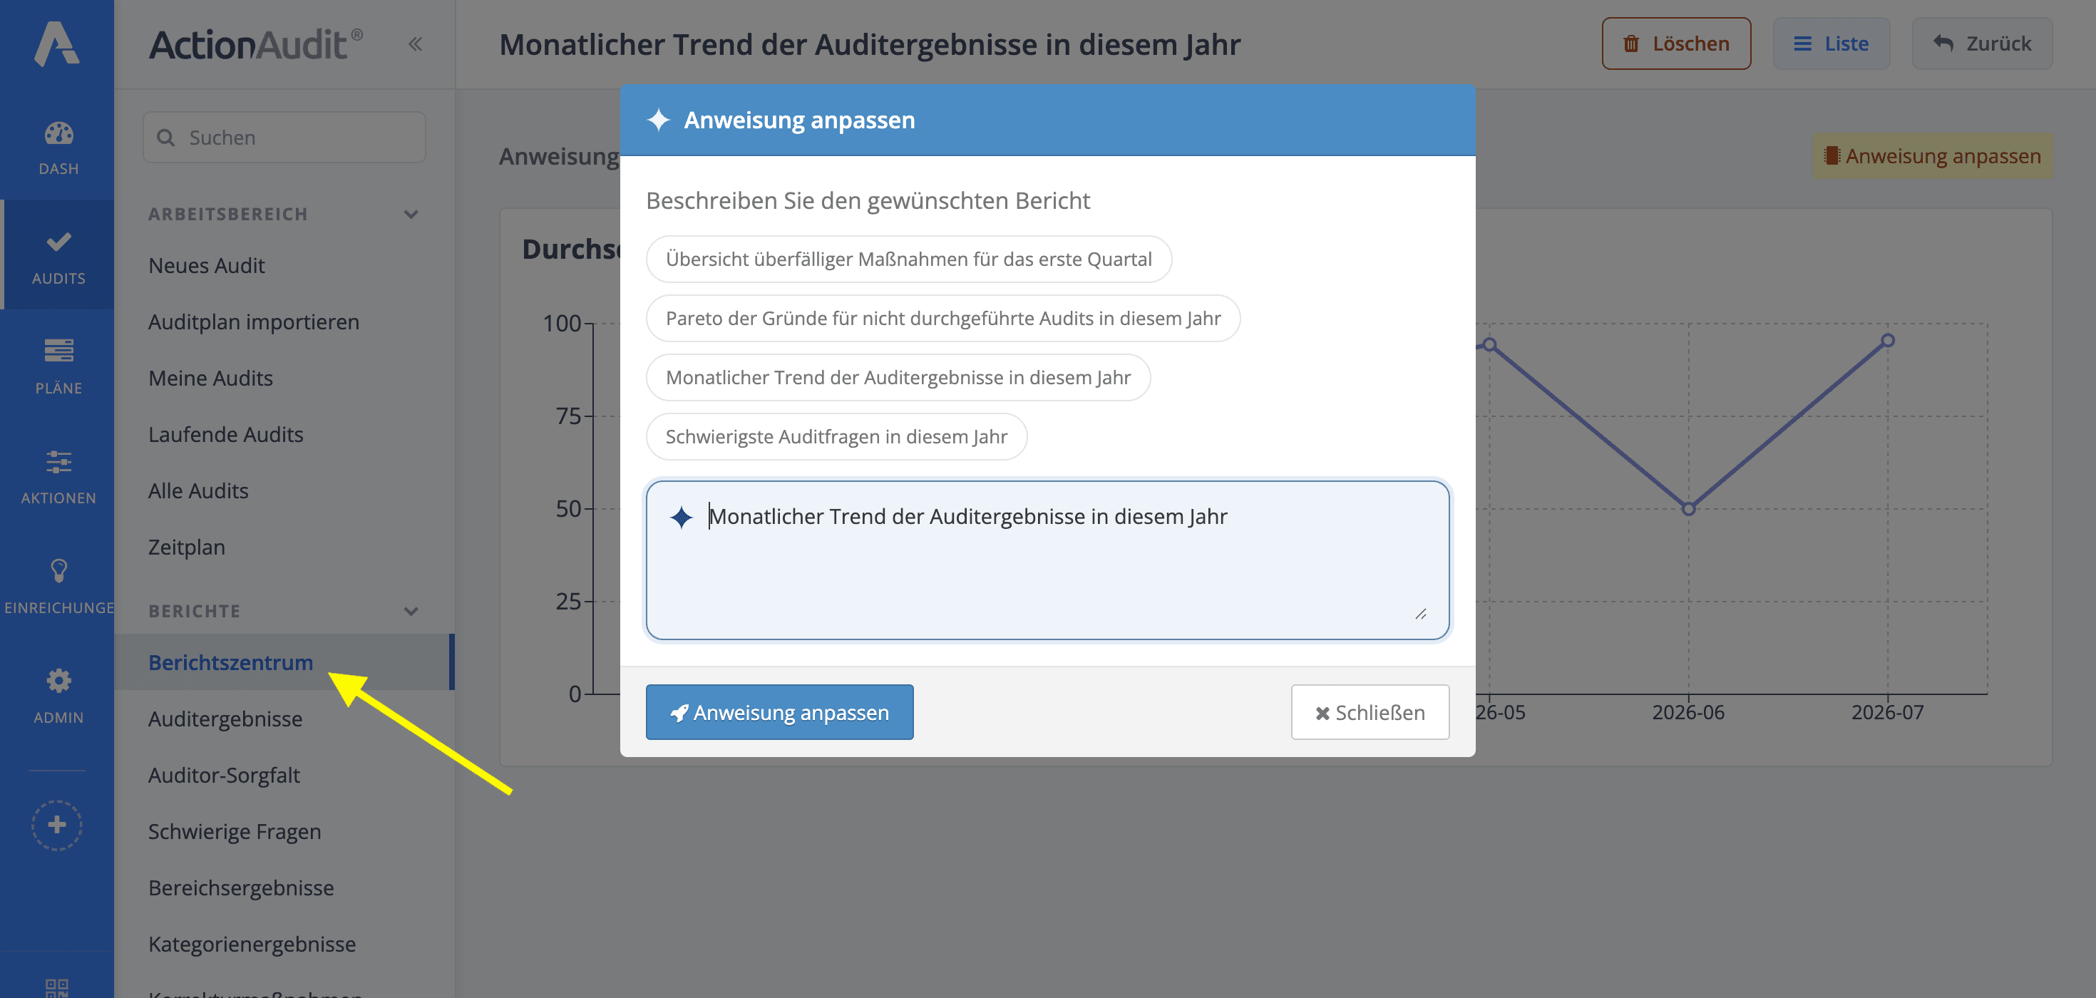The width and height of the screenshot is (2096, 998).
Task: Open Auditplan importieren menu item
Action: click(254, 321)
